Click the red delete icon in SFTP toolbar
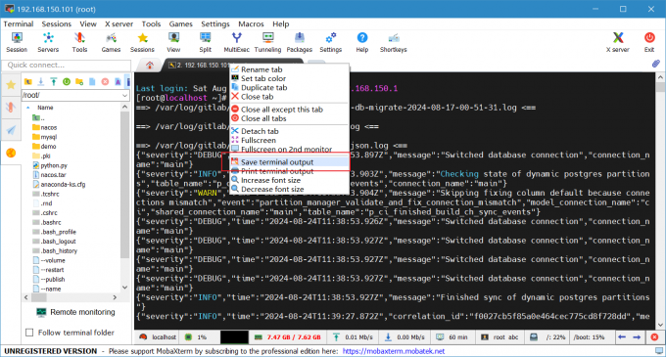This screenshot has width=666, height=357. 105,81
